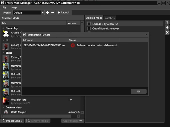Launch the game with the Launch button
This screenshot has width=170, height=127.
[64, 12]
